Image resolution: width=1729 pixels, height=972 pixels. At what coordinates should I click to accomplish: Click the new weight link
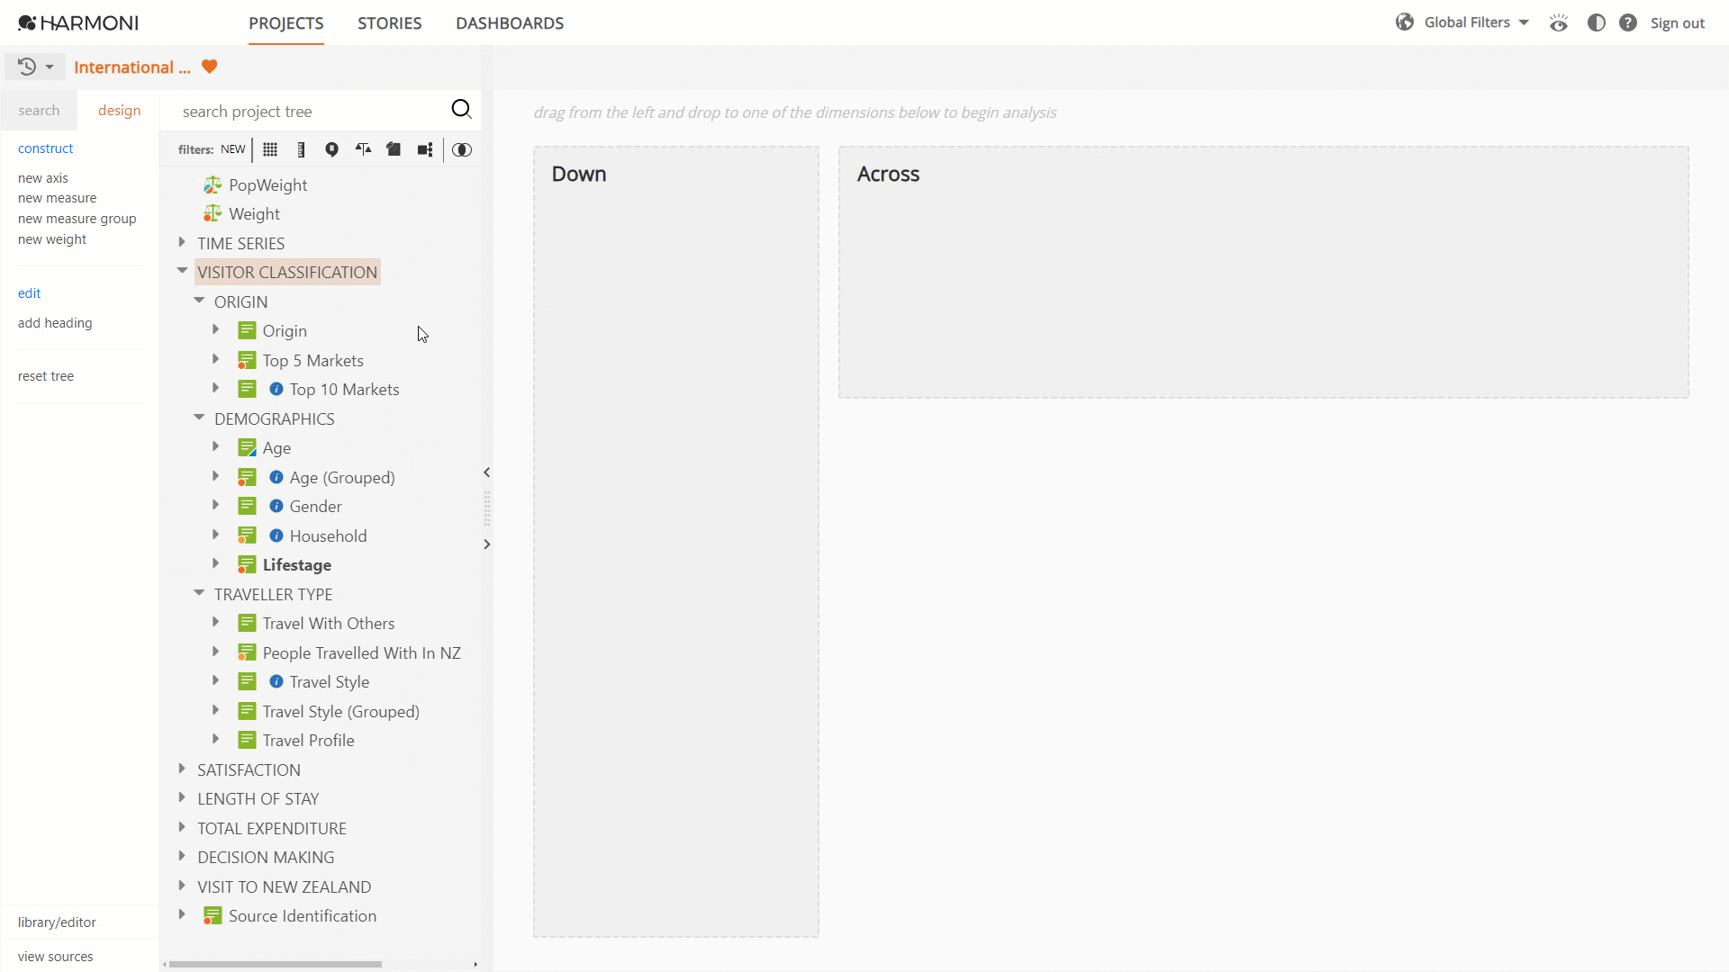coord(52,239)
